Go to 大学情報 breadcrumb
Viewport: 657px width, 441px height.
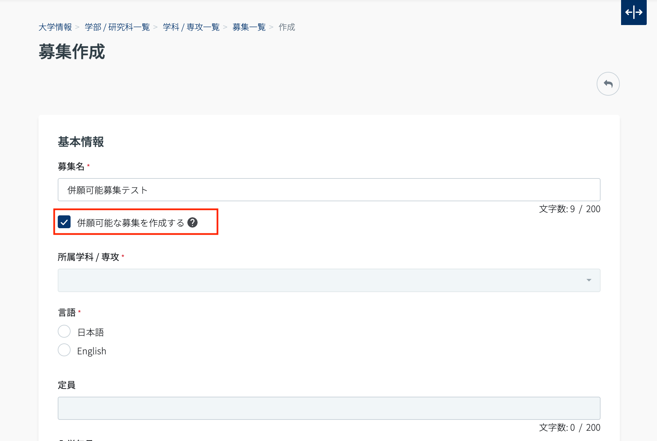(55, 27)
